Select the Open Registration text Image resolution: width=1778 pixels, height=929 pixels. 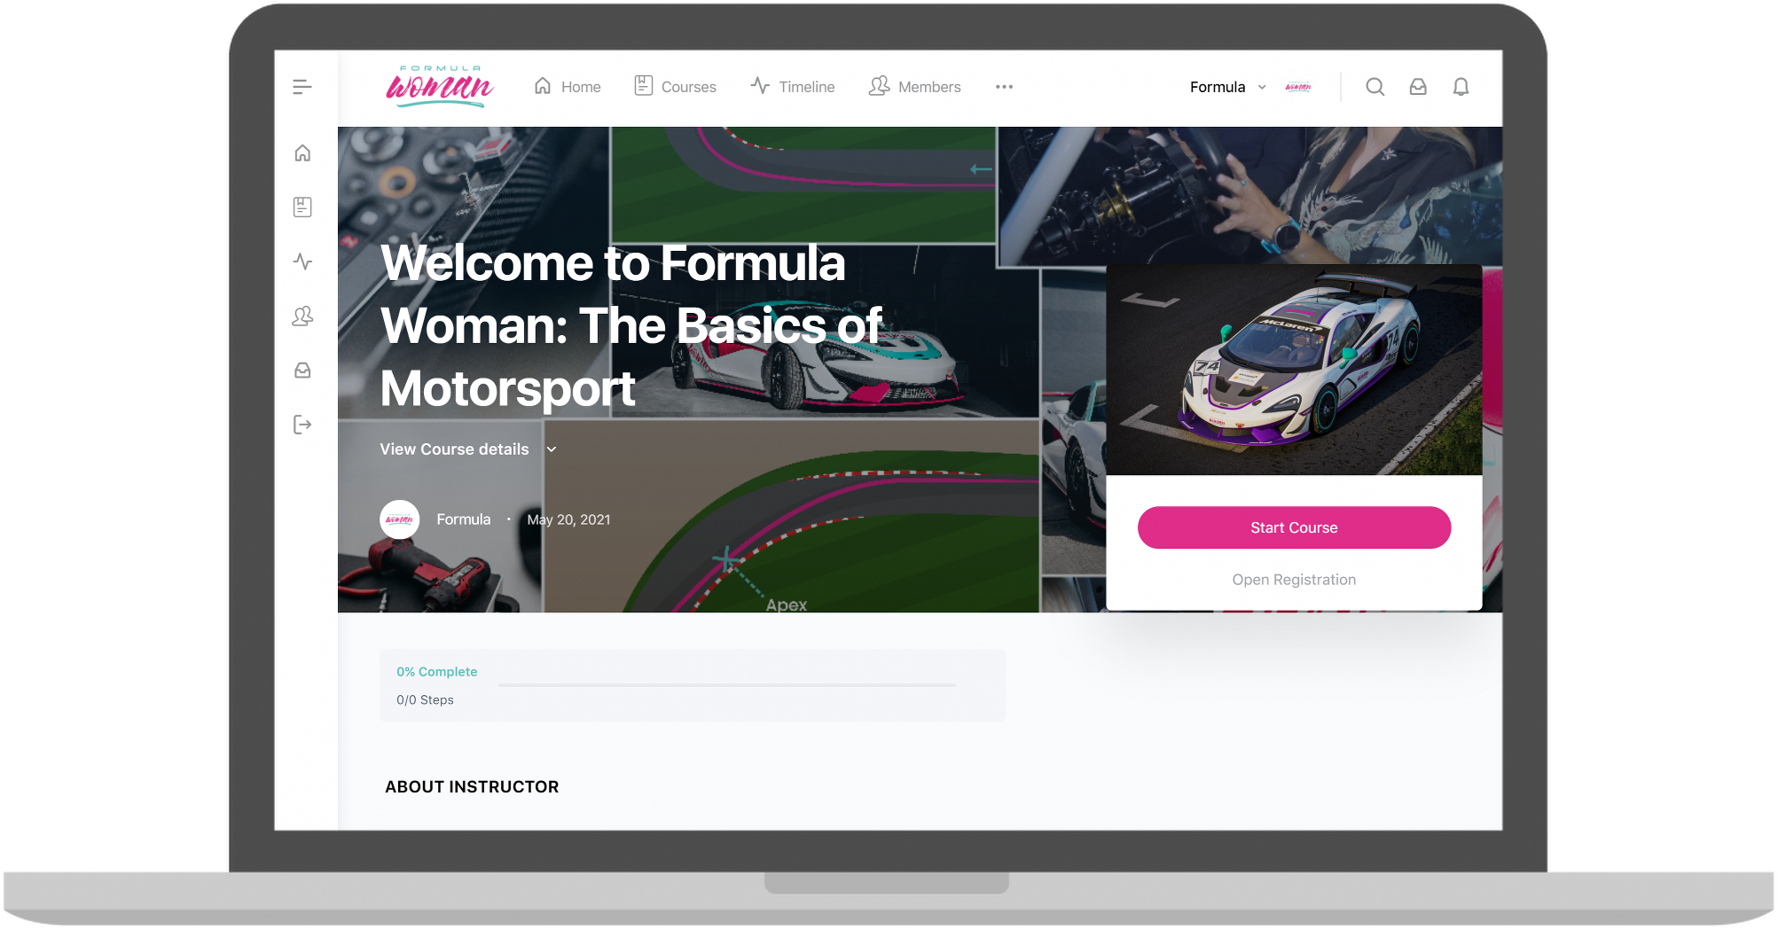tap(1294, 580)
